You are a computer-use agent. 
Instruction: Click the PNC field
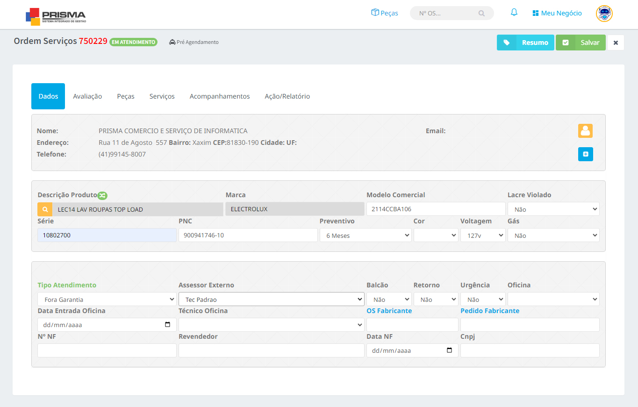tap(248, 236)
